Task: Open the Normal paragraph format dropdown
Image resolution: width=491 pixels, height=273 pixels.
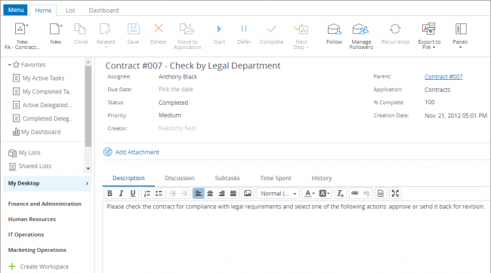Action: click(x=278, y=194)
